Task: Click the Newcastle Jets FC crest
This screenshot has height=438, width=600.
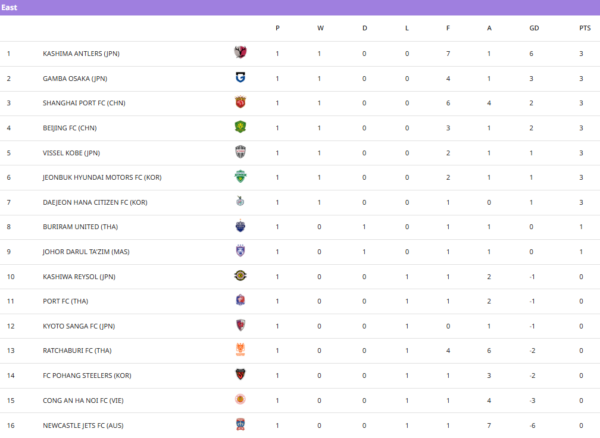Action: (x=240, y=424)
